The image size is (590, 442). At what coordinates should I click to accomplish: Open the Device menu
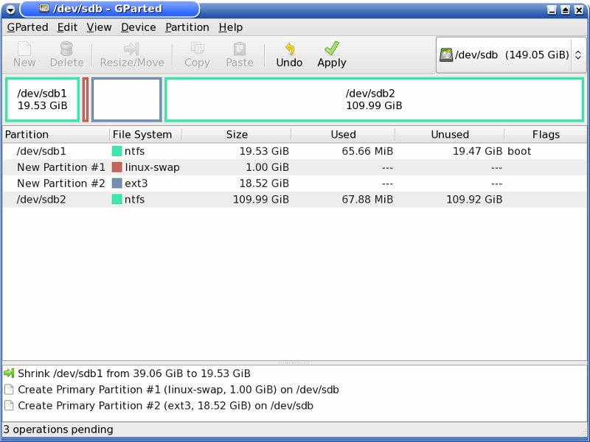[138, 27]
